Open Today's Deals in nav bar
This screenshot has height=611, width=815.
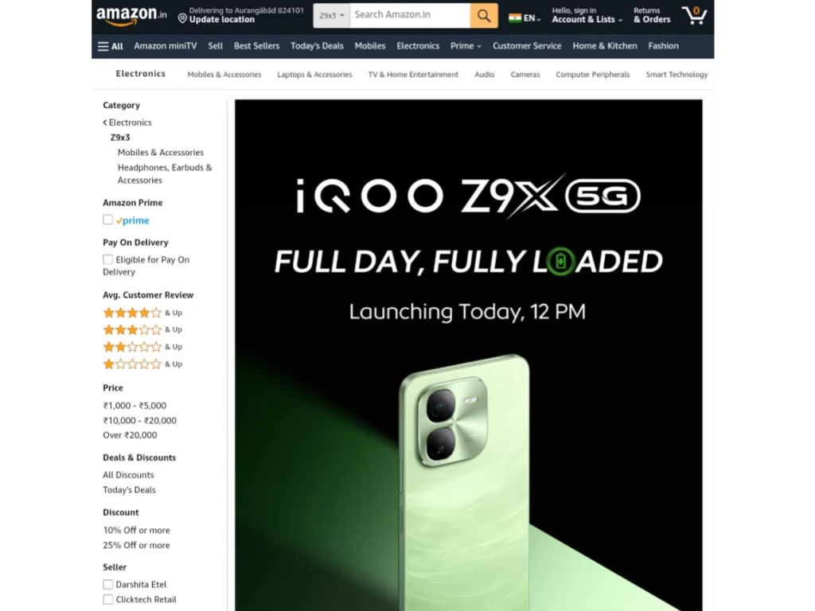[317, 45]
